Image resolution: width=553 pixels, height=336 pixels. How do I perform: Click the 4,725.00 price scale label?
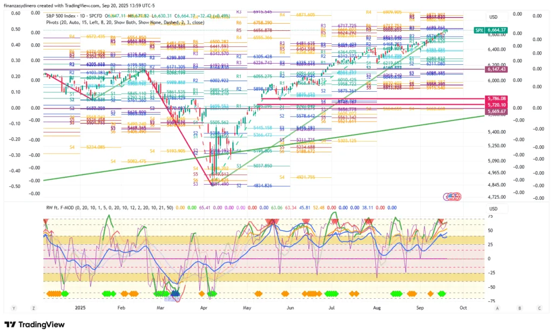click(x=497, y=197)
